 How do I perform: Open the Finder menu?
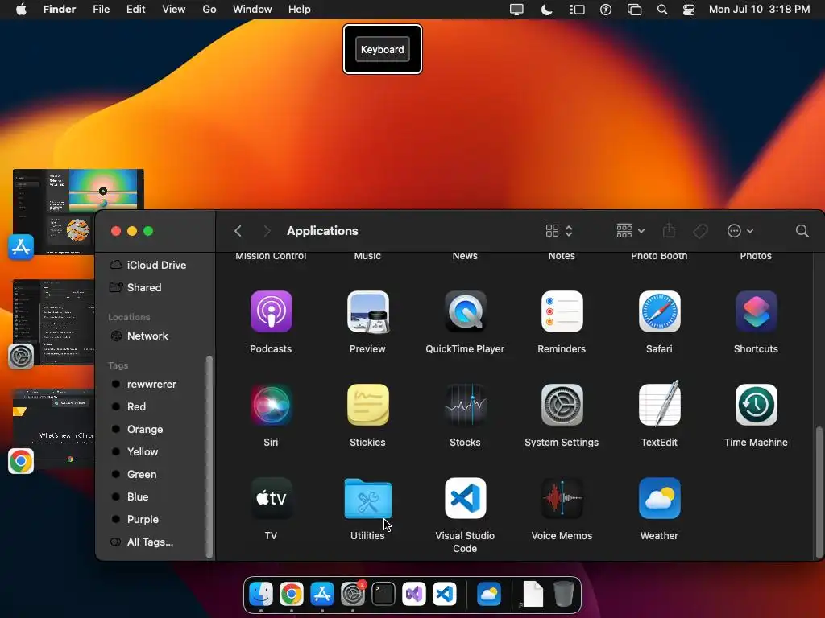coord(60,10)
